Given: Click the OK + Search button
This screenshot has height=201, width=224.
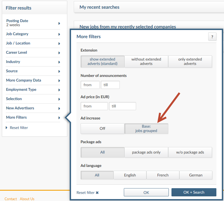Looking at the screenshot, I should tap(194, 192).
